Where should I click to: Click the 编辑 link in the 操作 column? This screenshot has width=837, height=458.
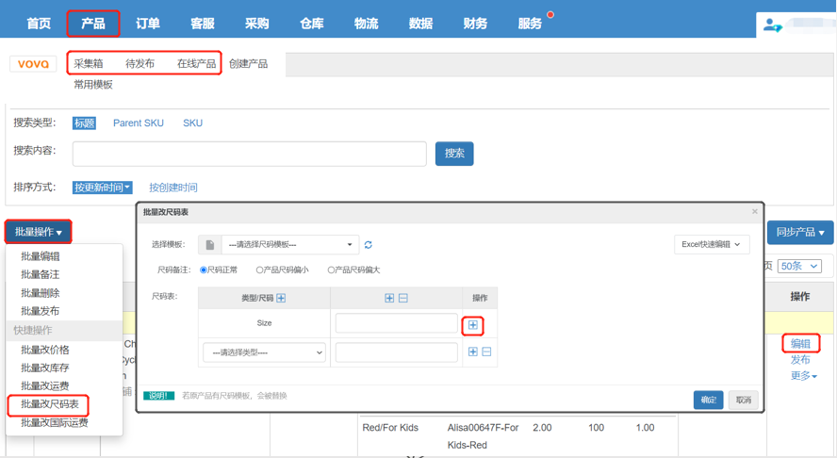click(x=800, y=344)
